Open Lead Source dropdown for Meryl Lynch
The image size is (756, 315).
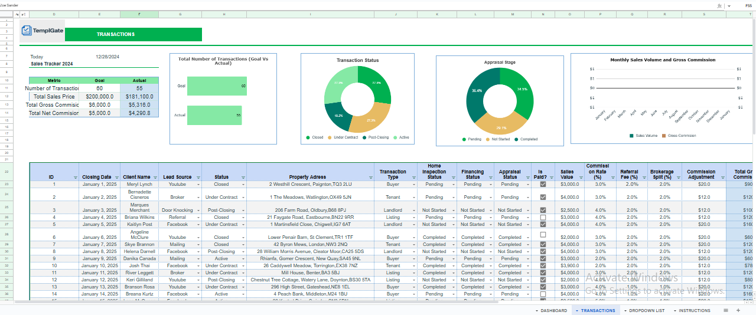tap(198, 185)
